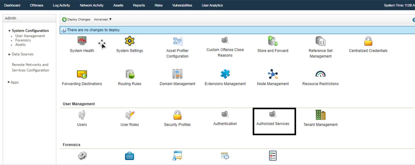Click the Deploy Changes button label

coord(79,20)
